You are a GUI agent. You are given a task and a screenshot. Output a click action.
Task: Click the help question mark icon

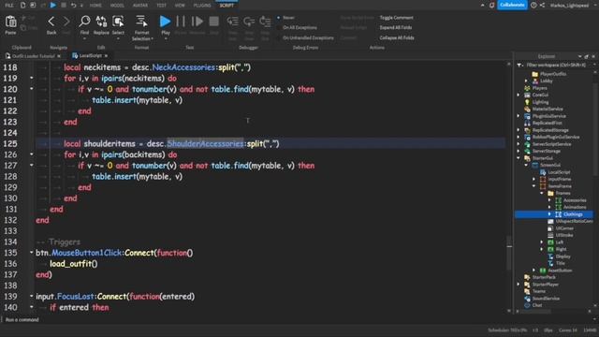coord(533,5)
